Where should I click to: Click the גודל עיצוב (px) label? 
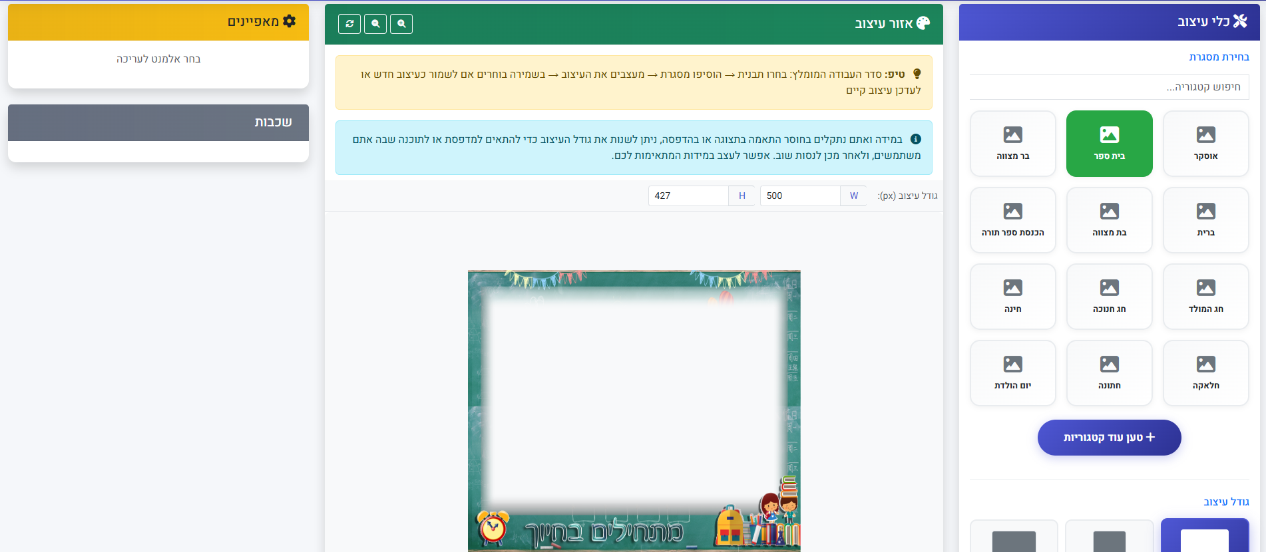click(x=907, y=196)
